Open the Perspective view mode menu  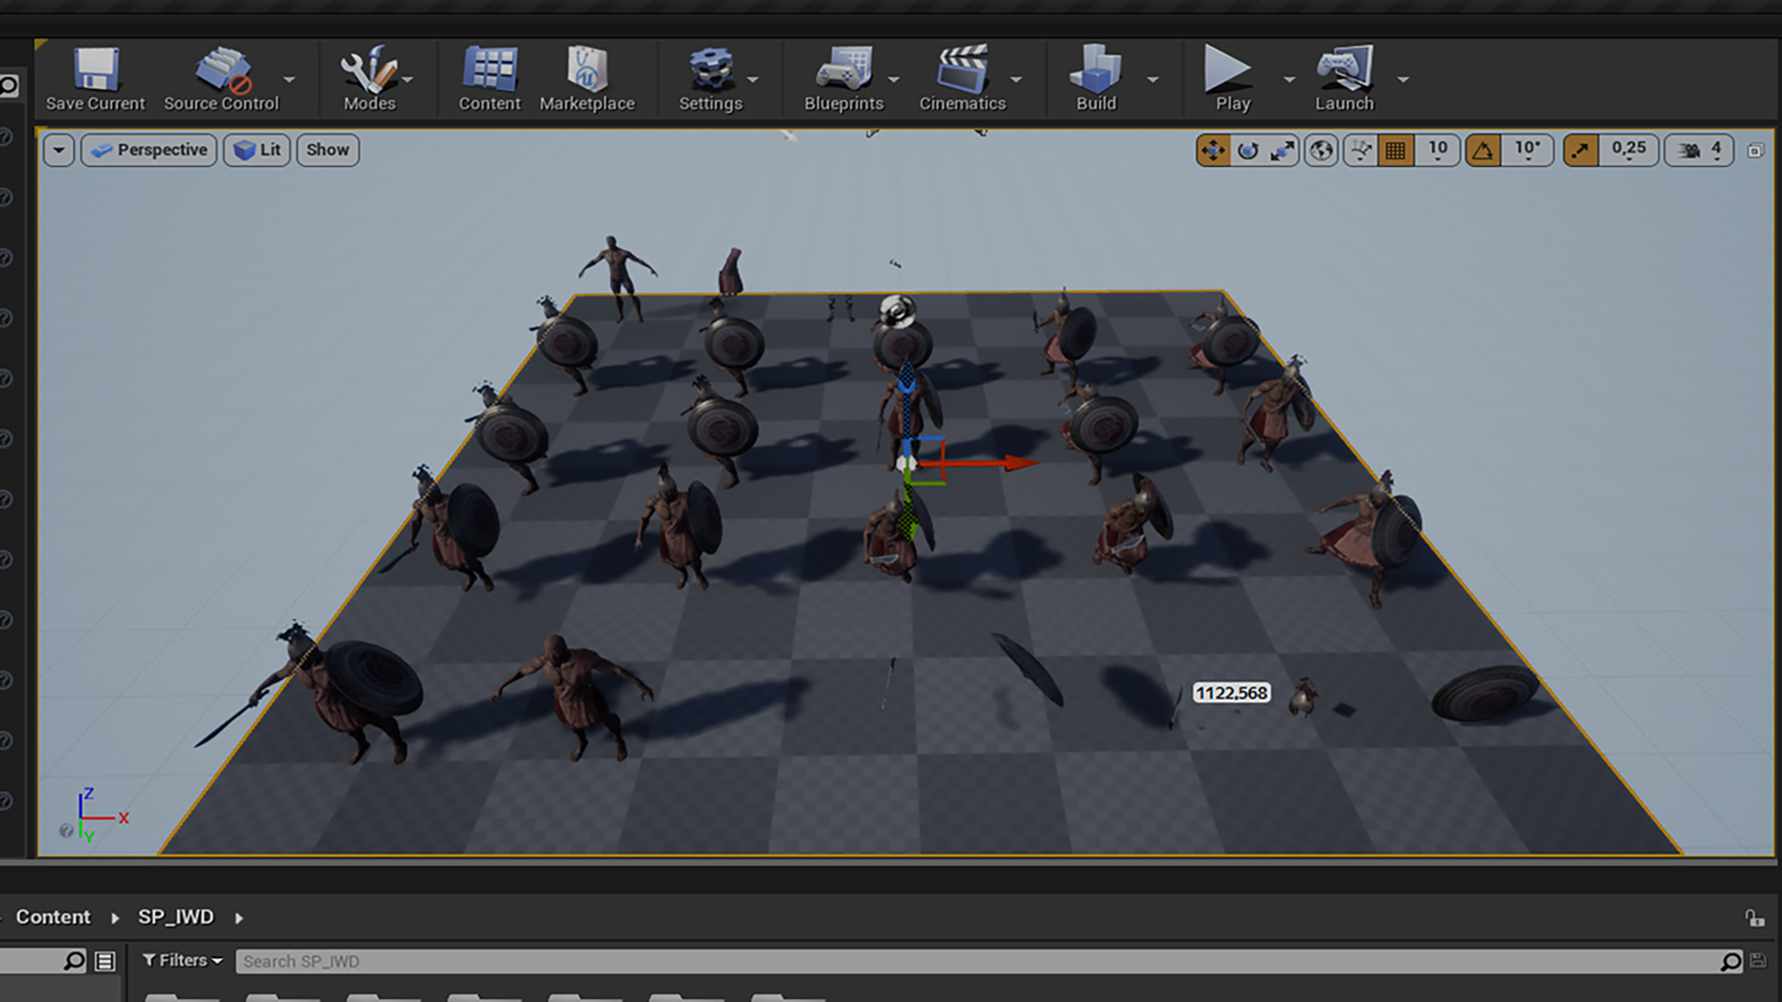[x=149, y=150]
